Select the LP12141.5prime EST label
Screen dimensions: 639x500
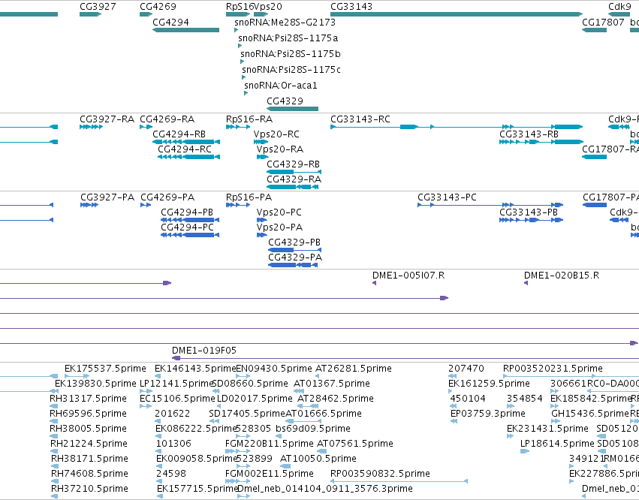click(x=177, y=384)
